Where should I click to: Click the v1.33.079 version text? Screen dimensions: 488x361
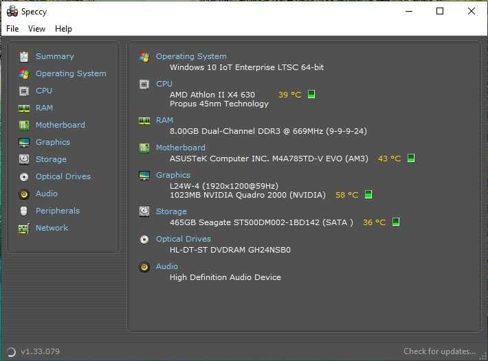pyautogui.click(x=40, y=351)
